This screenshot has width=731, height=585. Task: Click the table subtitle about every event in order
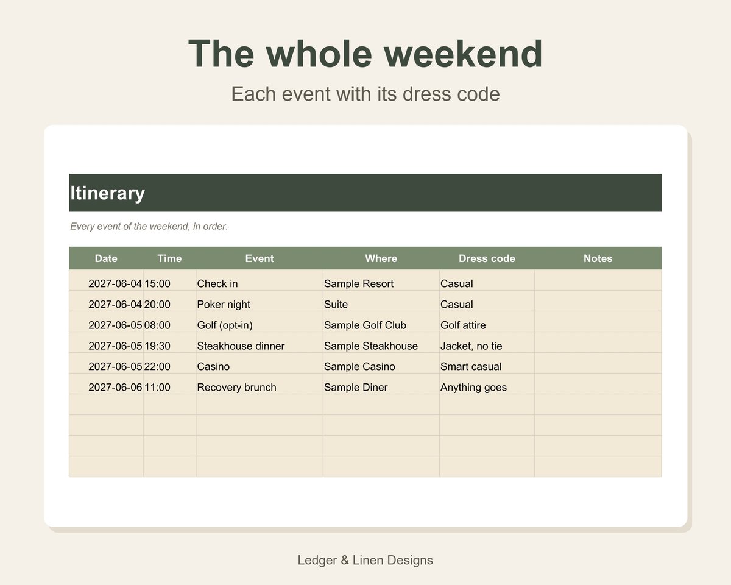point(149,227)
